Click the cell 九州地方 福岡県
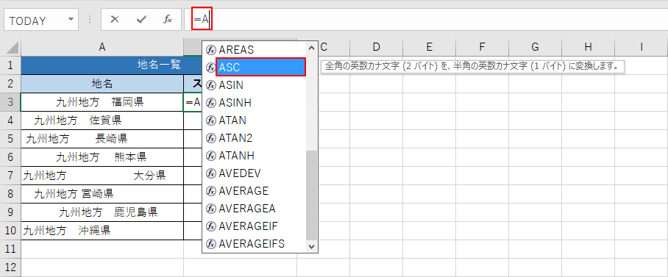The width and height of the screenshot is (668, 277). (102, 102)
